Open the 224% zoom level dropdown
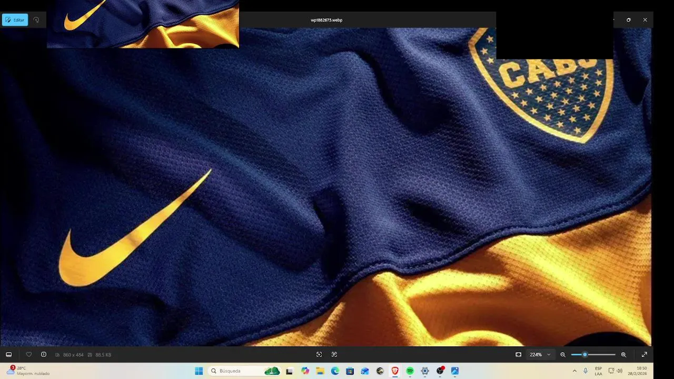674x379 pixels. pyautogui.click(x=540, y=355)
